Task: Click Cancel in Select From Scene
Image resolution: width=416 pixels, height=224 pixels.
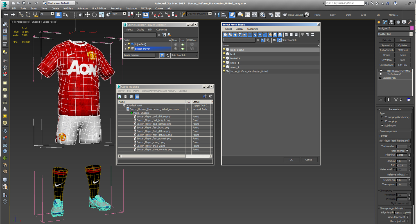Action: tap(309, 160)
